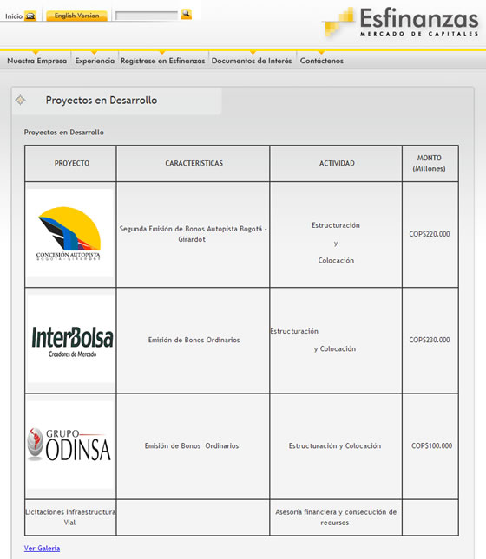Click Segunda Emisión de Bonos Autopista cell
Screen dimensions: 486x559
click(193, 234)
